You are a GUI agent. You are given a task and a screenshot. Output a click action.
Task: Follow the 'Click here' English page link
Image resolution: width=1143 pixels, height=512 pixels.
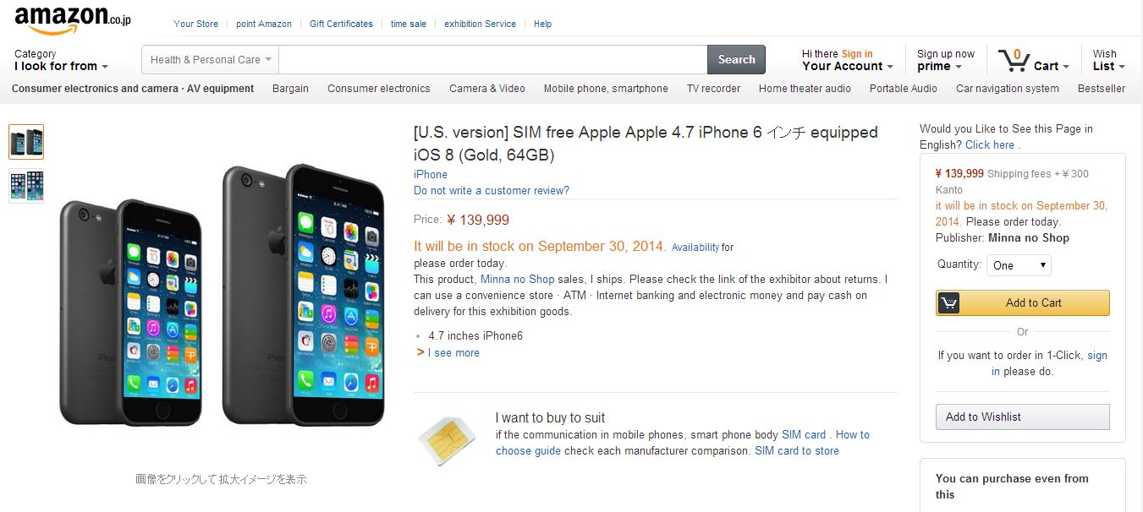pos(988,144)
